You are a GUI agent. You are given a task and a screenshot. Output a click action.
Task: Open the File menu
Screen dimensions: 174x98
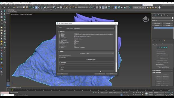2,5
